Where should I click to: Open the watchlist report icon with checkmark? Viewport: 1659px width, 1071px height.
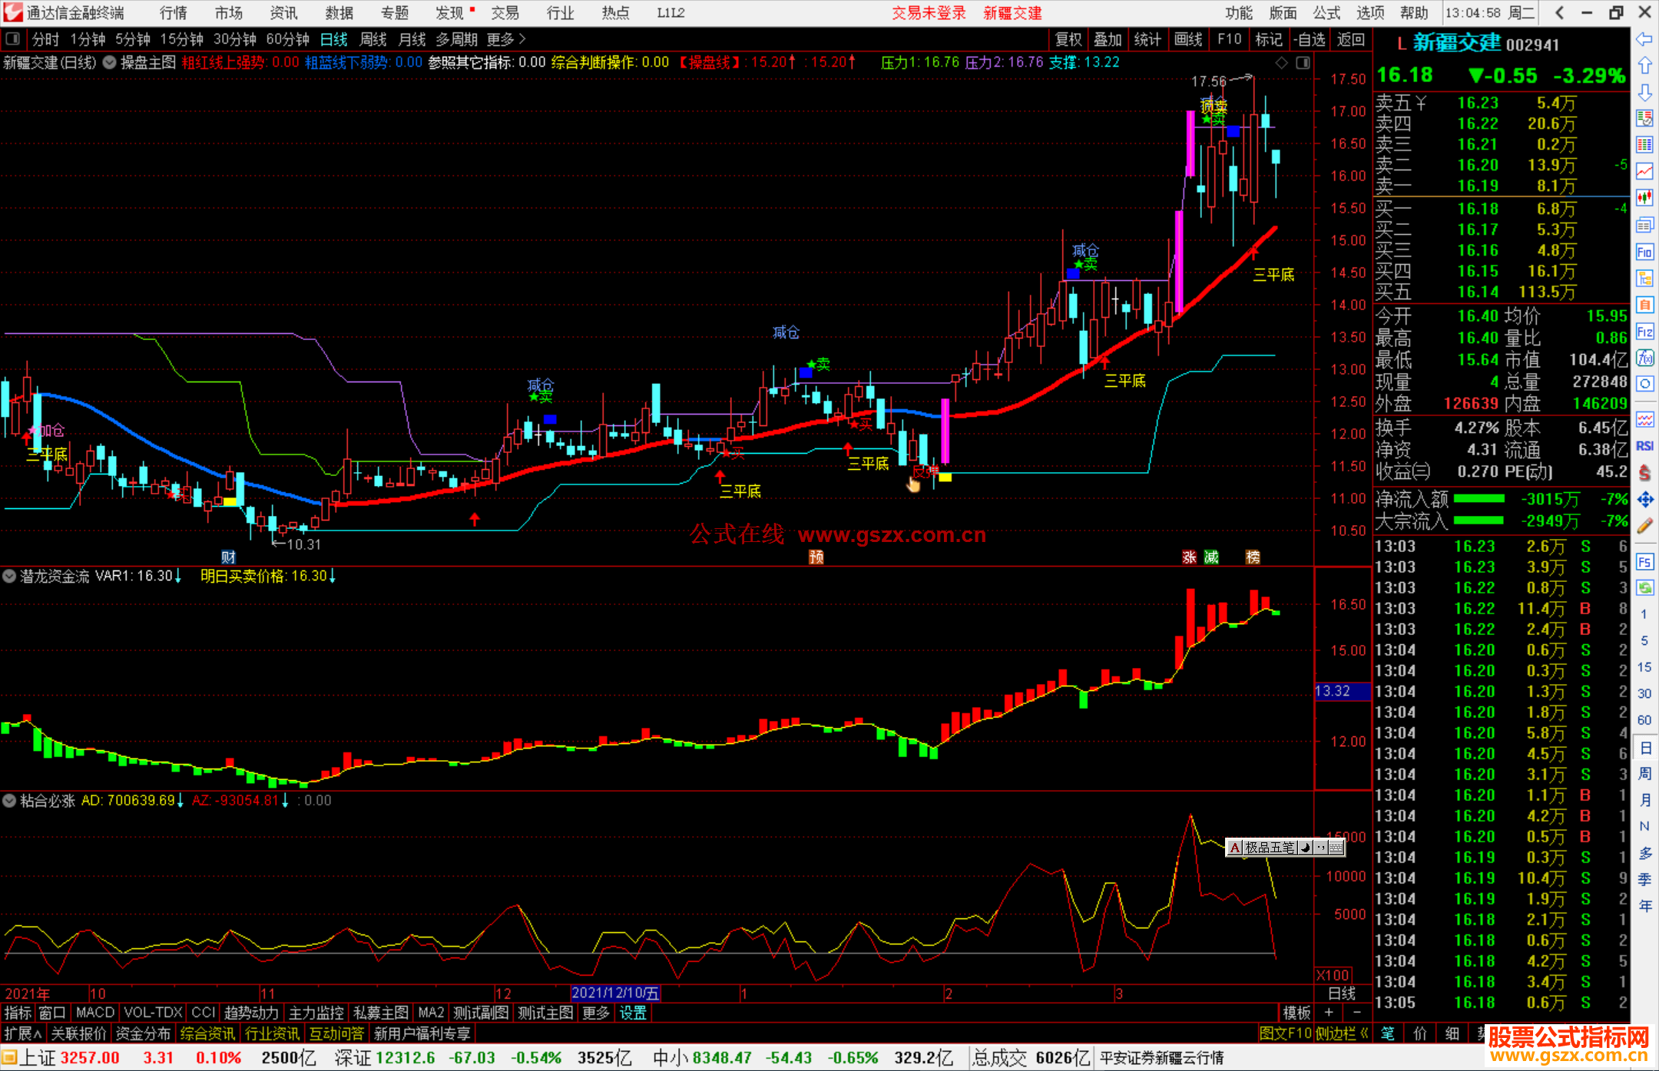[x=1644, y=118]
